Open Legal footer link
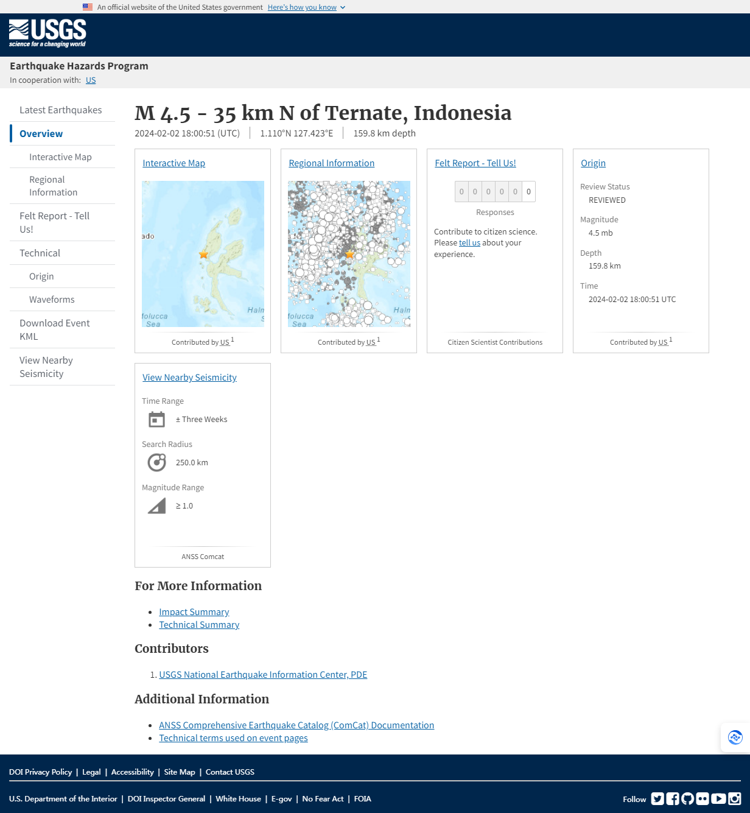This screenshot has height=813, width=750. [91, 772]
